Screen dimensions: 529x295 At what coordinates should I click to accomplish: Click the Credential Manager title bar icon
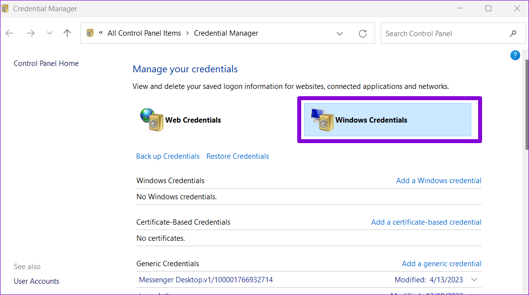tap(5, 8)
